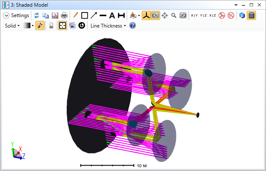
Task: Open the blue question mark help
Action: pyautogui.click(x=133, y=25)
